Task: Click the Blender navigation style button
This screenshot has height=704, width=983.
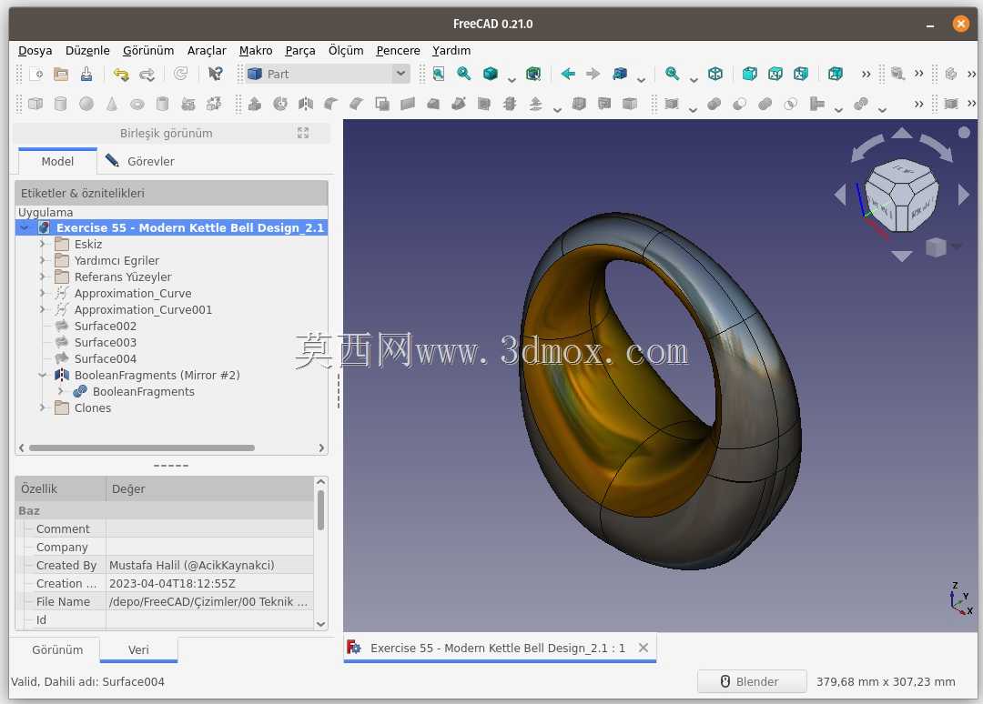Action: coord(752,681)
